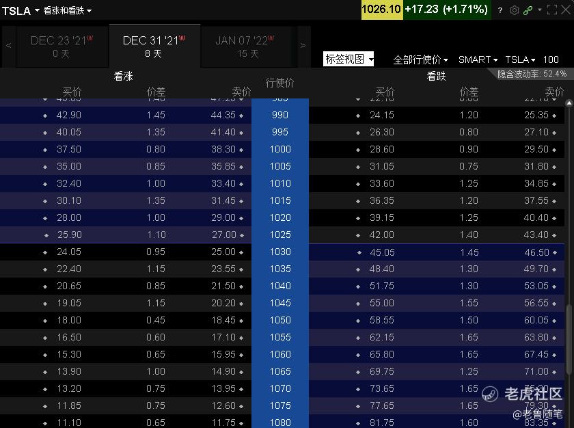
Task: Click the last price 1026.10
Action: pyautogui.click(x=381, y=9)
